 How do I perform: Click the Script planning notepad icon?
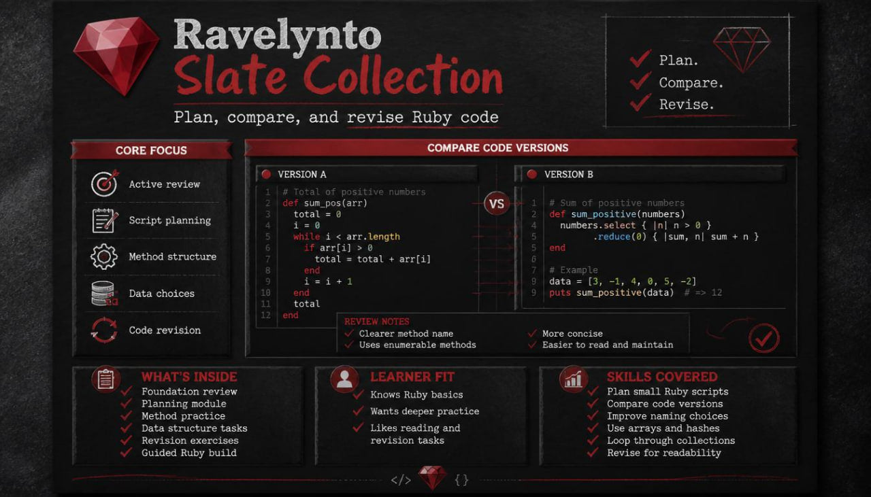pos(104,220)
